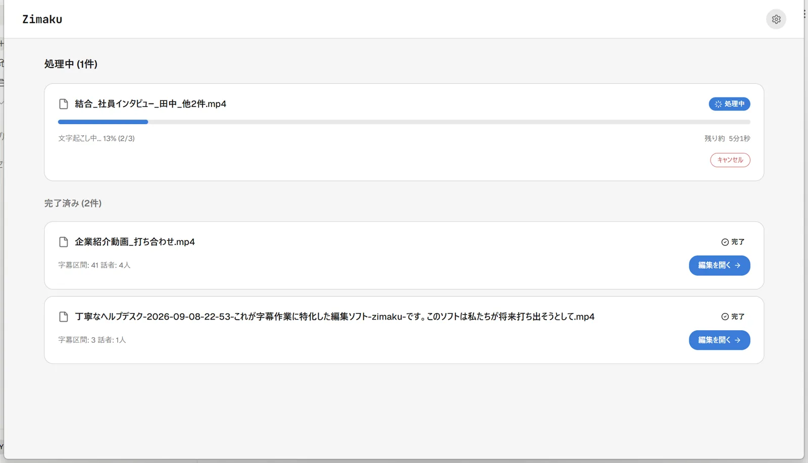This screenshot has height=463, width=808.
Task: Click 字幕区間: 41 話者: 4人 details
Action: coord(94,265)
